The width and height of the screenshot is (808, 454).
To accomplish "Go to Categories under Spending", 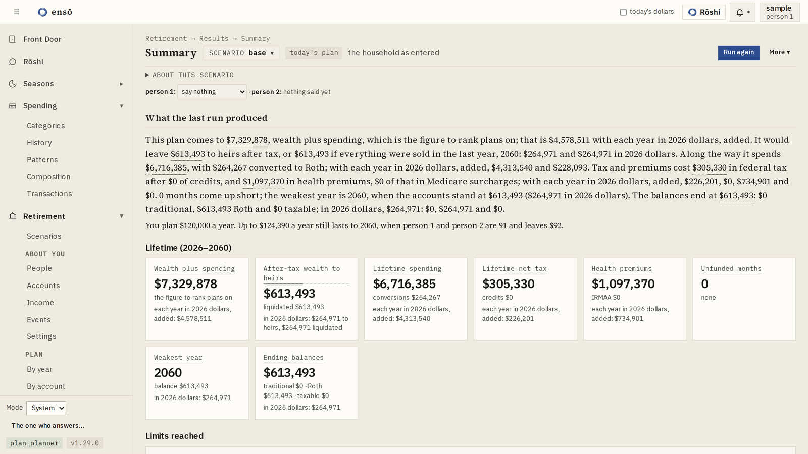I will click(x=46, y=126).
